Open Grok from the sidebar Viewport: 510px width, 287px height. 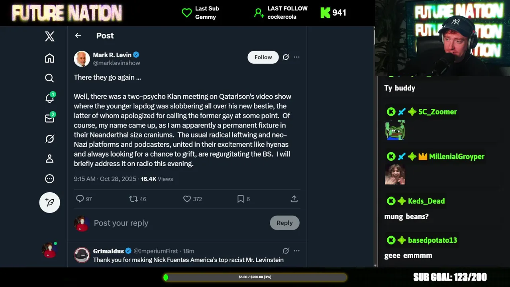click(49, 139)
